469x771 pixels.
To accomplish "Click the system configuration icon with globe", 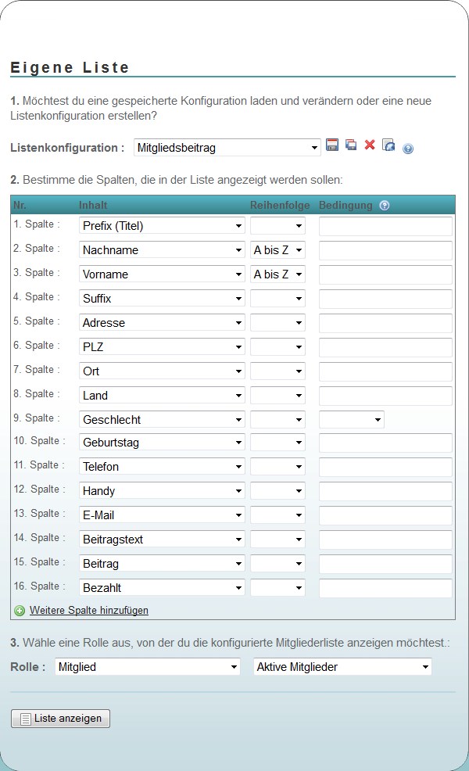I will (388, 145).
